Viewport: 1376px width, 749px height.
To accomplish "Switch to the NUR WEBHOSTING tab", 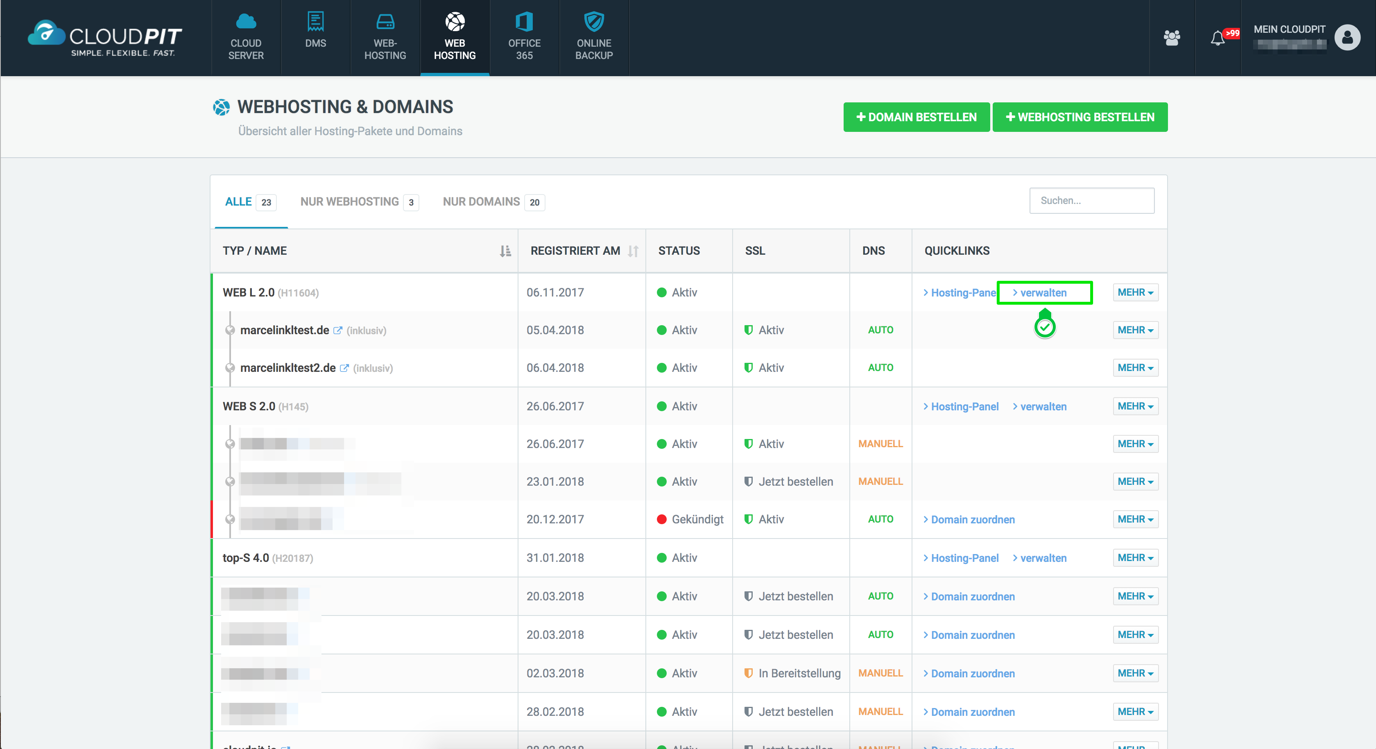I will (x=350, y=201).
